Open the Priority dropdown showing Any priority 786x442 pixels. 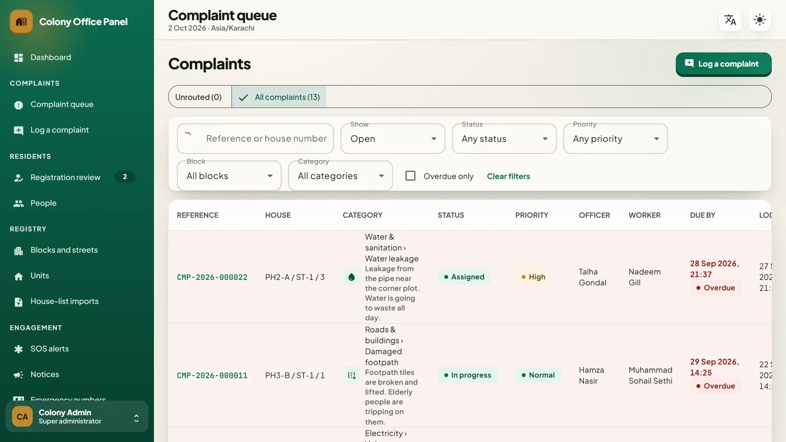[616, 138]
